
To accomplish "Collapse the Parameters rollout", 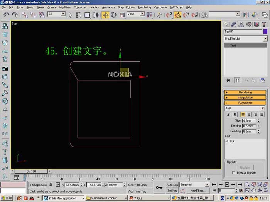I will pyautogui.click(x=245, y=103).
